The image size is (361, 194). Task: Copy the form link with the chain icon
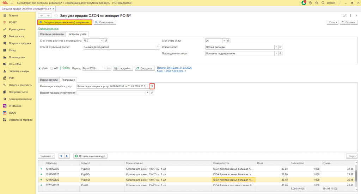coord(345,15)
